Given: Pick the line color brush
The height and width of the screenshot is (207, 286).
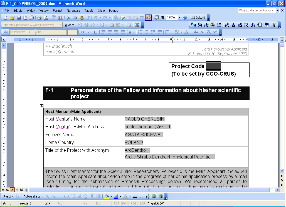Looking at the screenshot, I should click(x=116, y=196).
